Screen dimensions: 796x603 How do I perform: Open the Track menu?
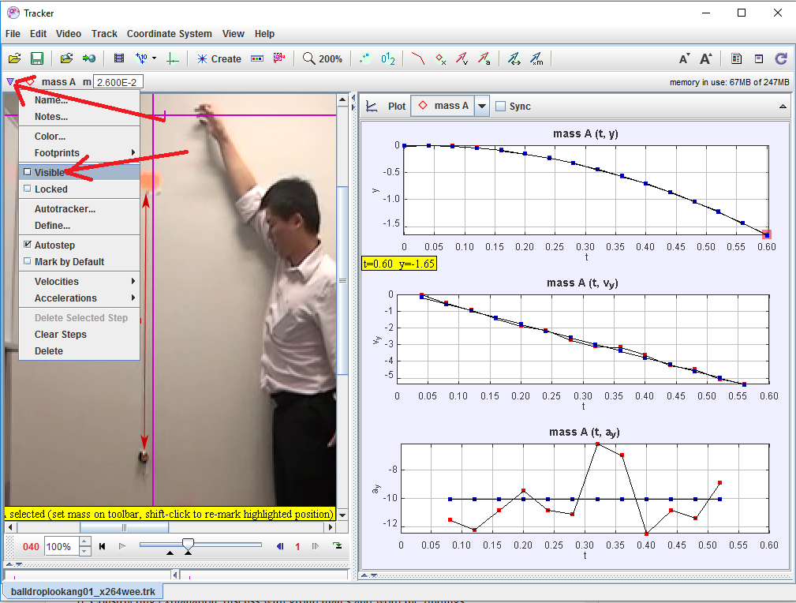[x=105, y=33]
